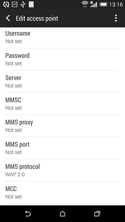Open the MCC setting
125x222 pixels.
click(x=62, y=193)
